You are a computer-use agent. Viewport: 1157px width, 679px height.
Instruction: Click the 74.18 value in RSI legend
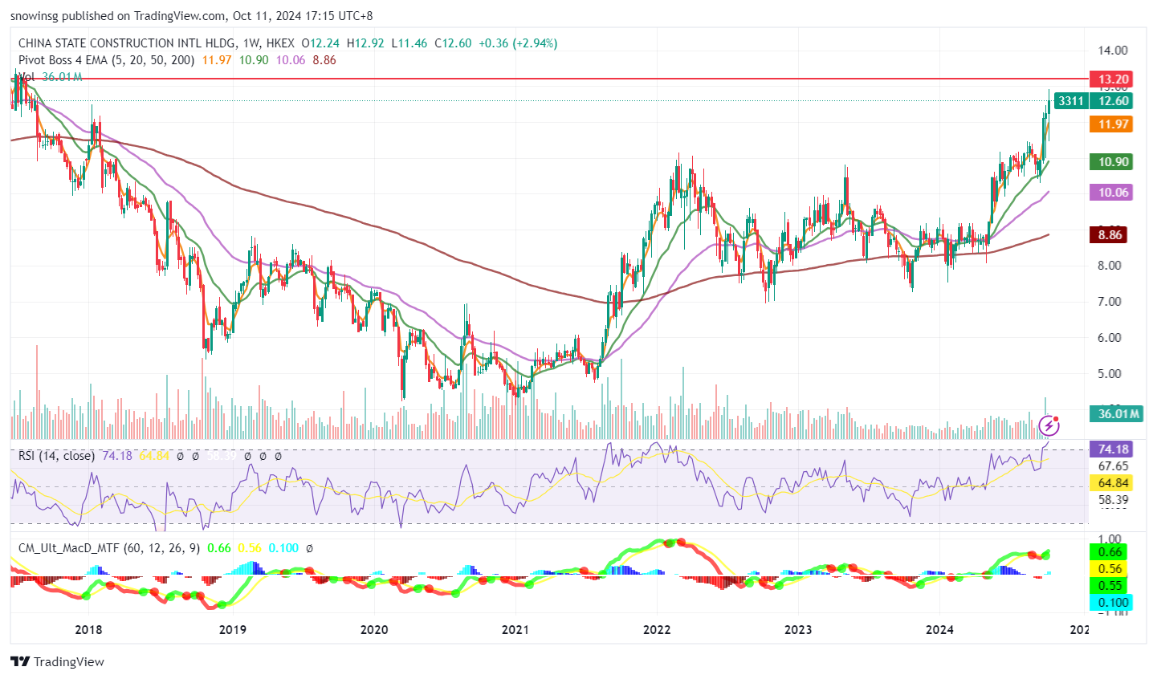(117, 456)
